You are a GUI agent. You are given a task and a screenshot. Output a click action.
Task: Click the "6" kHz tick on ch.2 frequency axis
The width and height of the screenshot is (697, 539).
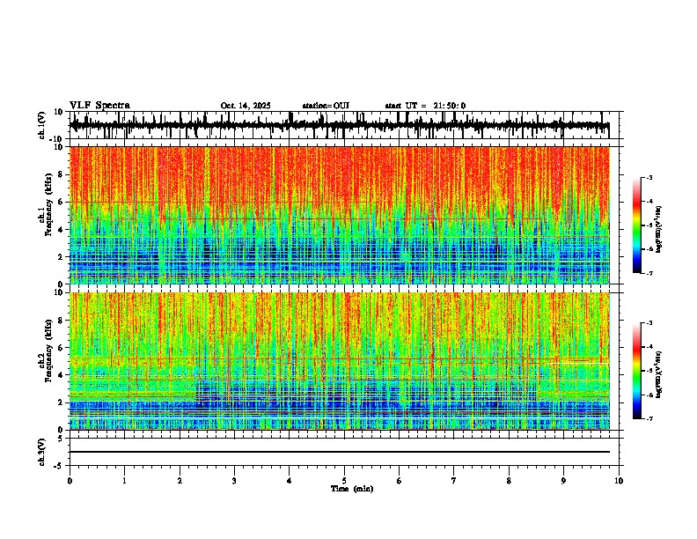click(x=62, y=348)
